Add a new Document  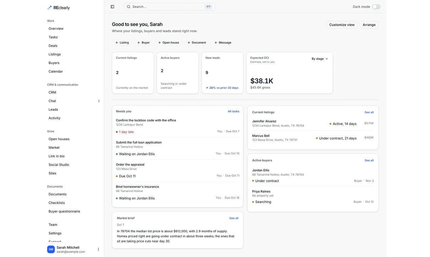[197, 43]
